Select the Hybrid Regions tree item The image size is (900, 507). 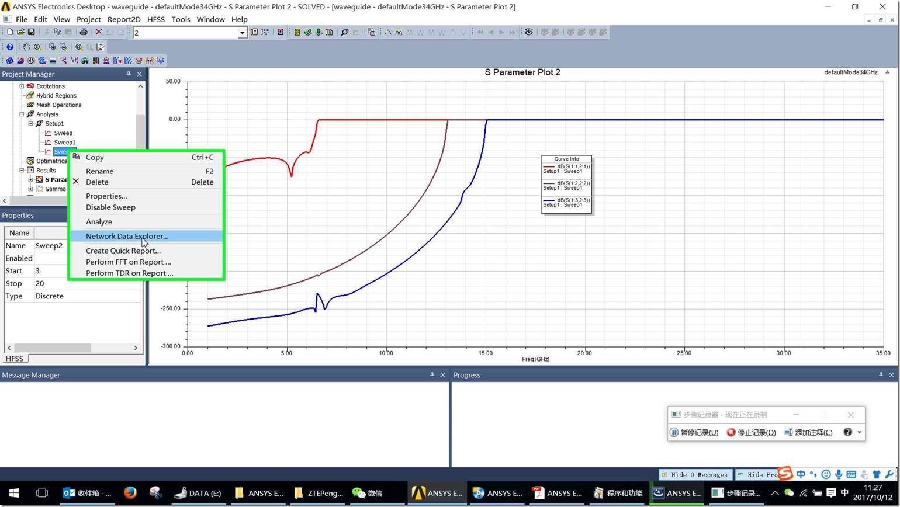point(56,95)
